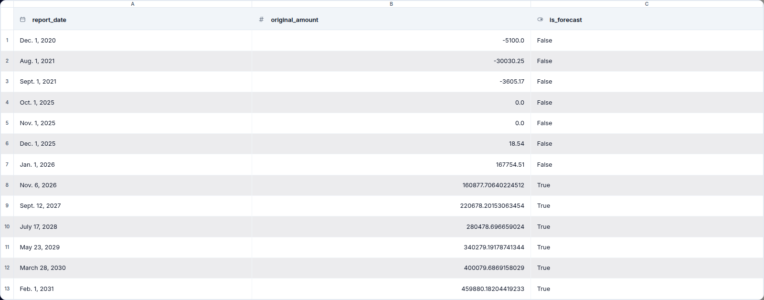This screenshot has width=764, height=300.
Task: Click the date cell March 28, 2030
Action: 133,268
